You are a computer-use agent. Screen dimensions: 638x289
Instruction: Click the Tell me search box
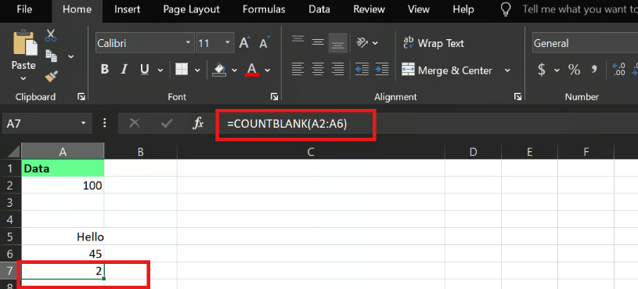click(580, 9)
